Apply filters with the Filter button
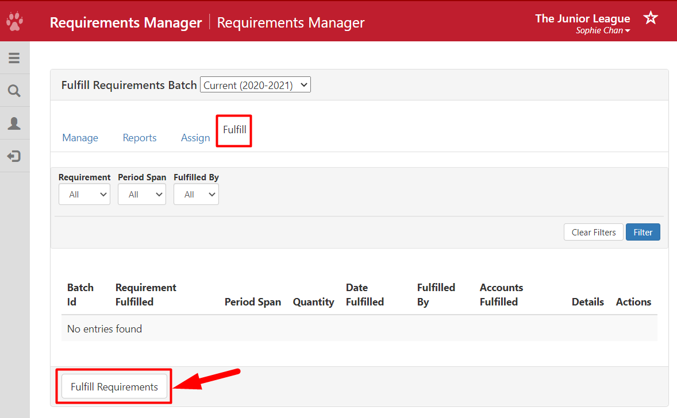This screenshot has width=677, height=418. click(643, 232)
